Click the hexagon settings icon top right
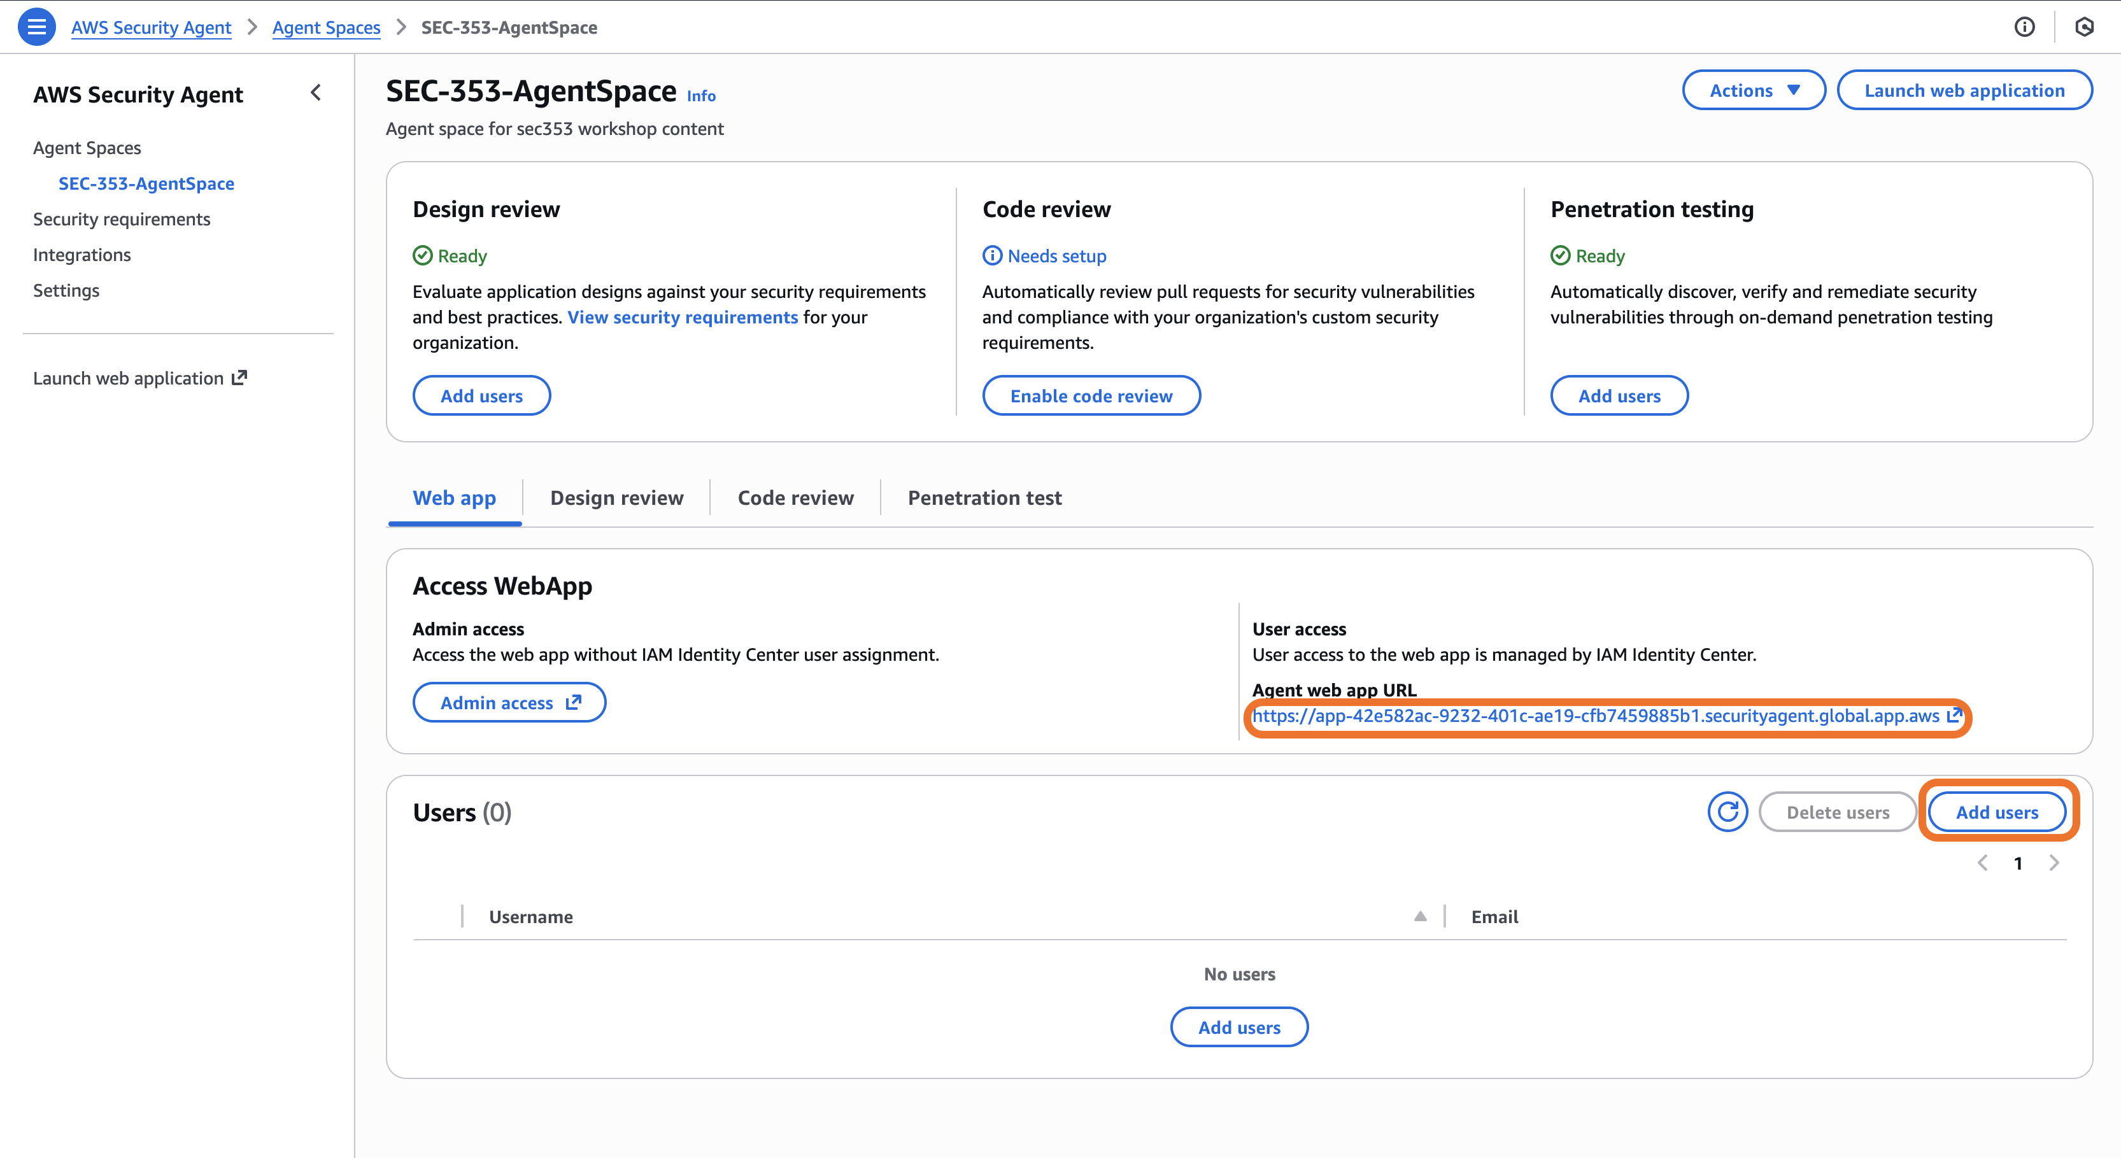This screenshot has width=2121, height=1158. pos(2084,27)
